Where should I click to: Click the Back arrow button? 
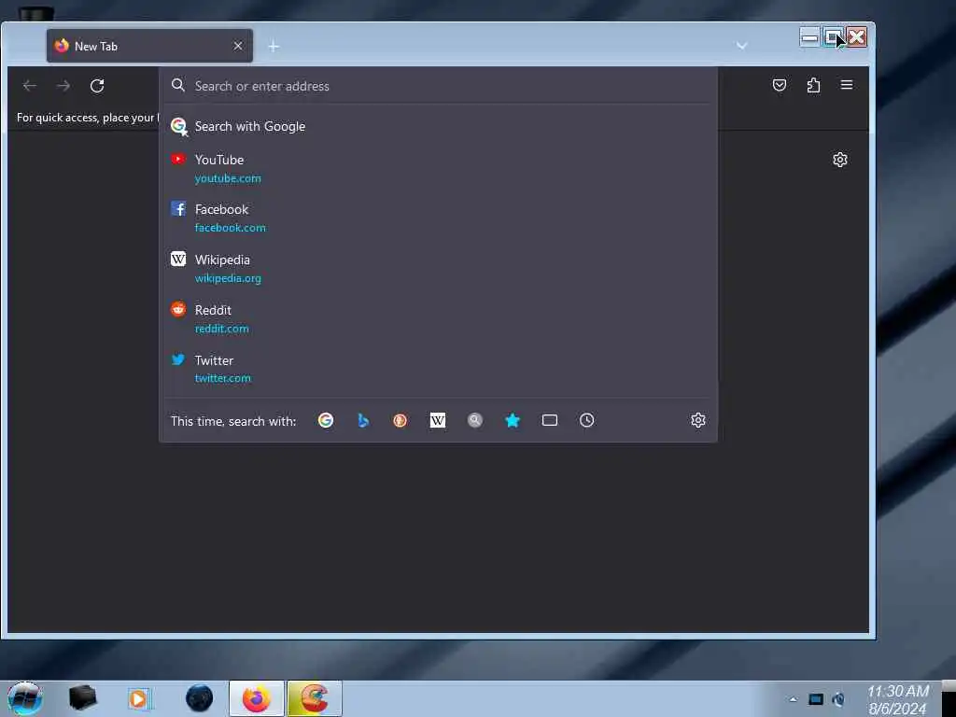click(29, 86)
